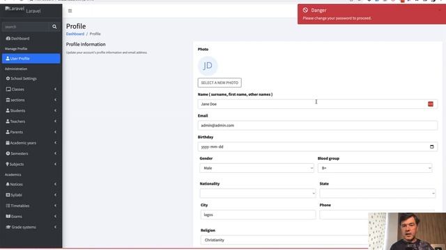
Task: Click the Birthday date field
Action: coord(318,147)
